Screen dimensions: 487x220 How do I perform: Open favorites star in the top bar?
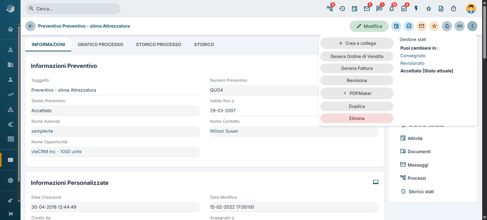[429, 9]
